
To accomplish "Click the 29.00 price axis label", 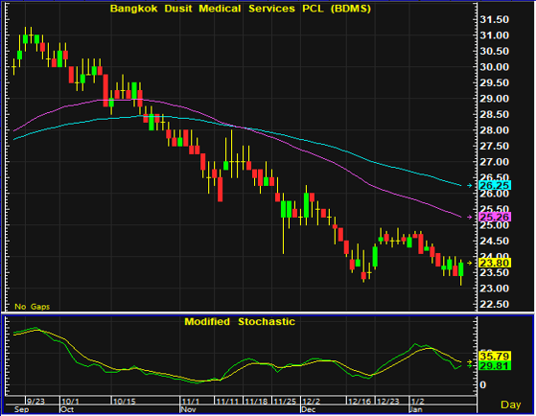I will (495, 99).
